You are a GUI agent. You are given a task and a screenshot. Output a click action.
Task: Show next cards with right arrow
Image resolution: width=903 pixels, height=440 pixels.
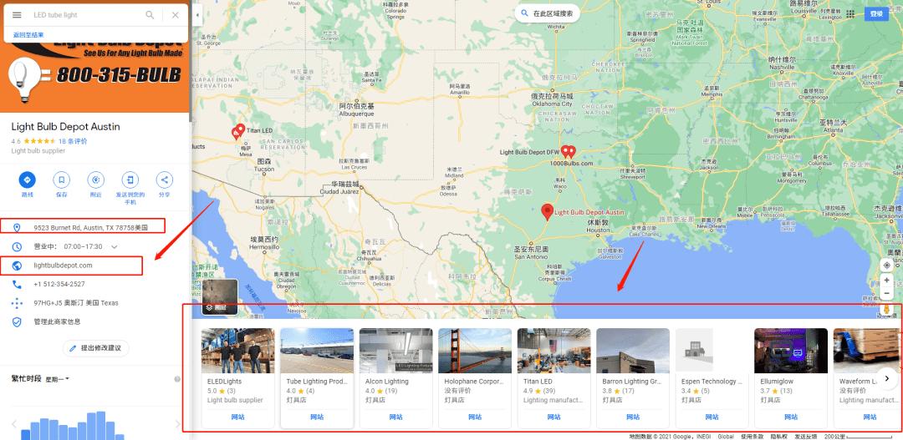[x=887, y=378]
